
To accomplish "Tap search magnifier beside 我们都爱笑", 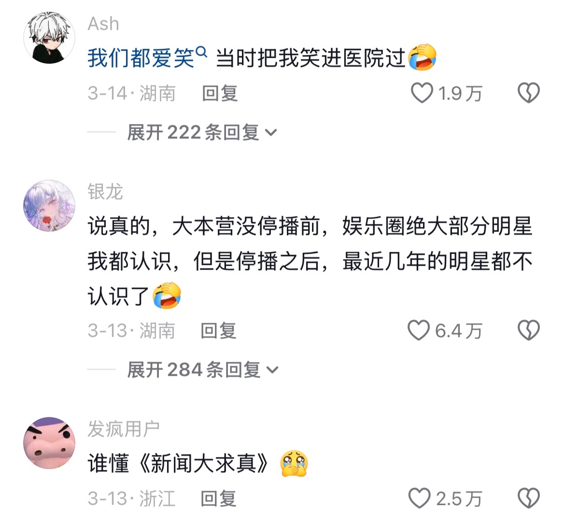I will (202, 53).
